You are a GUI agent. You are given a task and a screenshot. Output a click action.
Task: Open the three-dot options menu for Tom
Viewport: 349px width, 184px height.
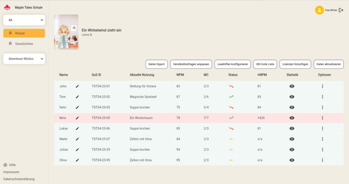tap(322, 97)
